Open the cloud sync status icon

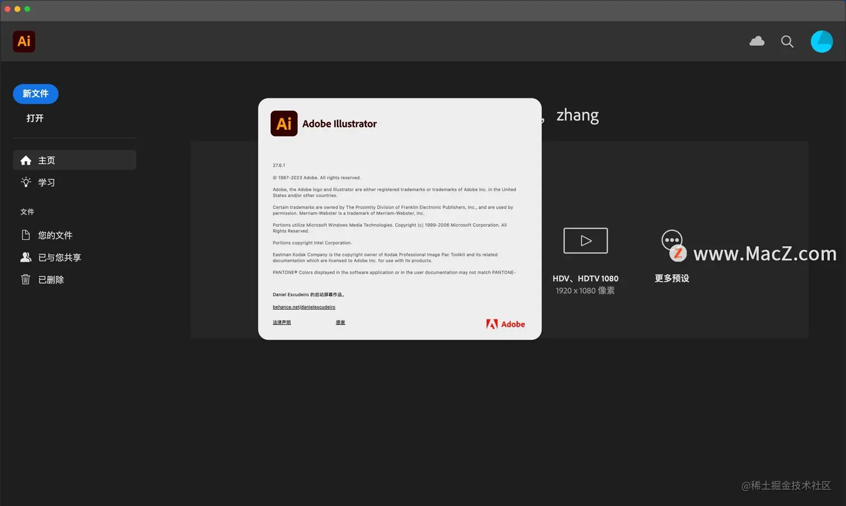pyautogui.click(x=757, y=41)
